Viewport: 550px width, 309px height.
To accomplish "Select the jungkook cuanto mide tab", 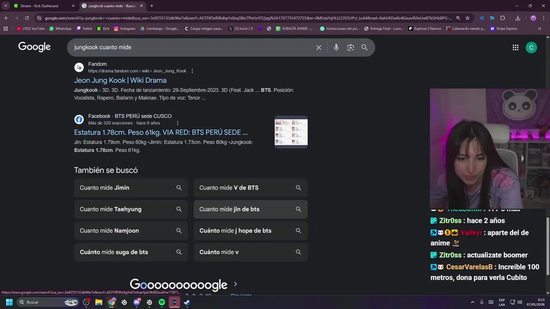I will [x=113, y=6].
